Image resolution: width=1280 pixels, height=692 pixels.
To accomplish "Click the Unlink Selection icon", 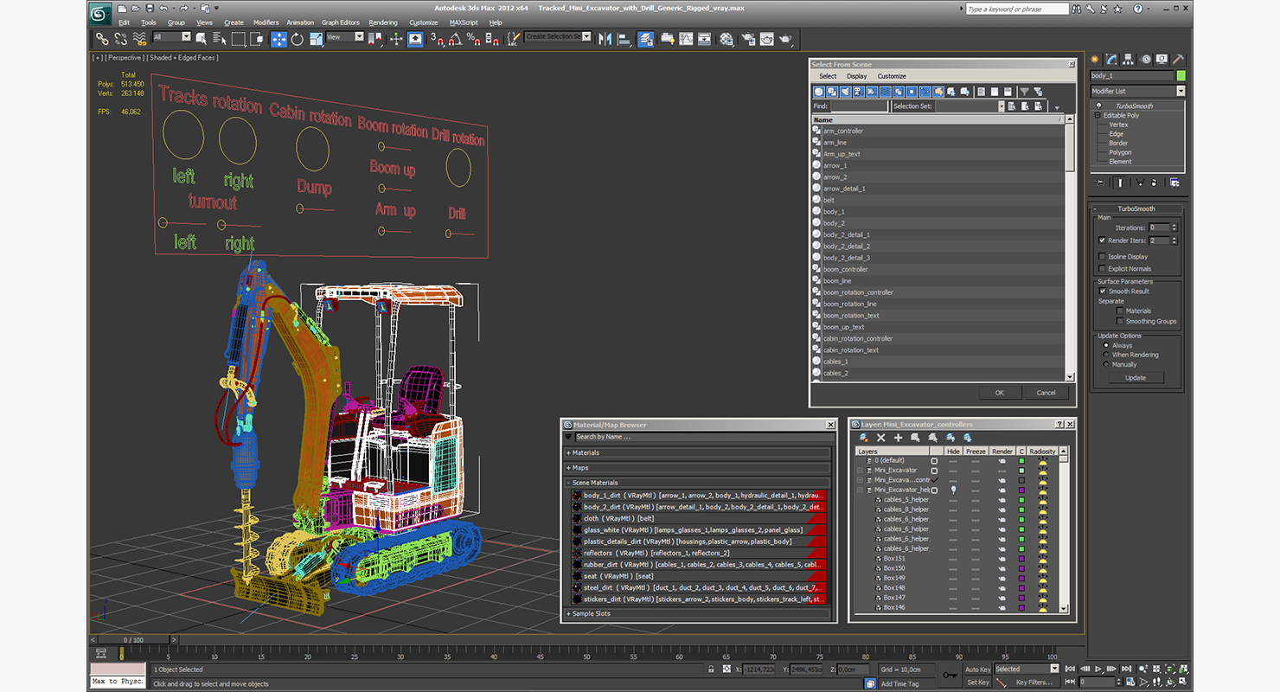I will click(120, 39).
